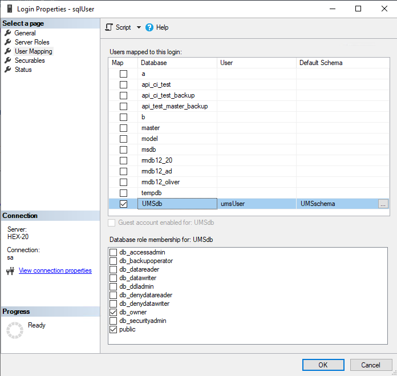Click the connection properties network icon

[x=10, y=271]
